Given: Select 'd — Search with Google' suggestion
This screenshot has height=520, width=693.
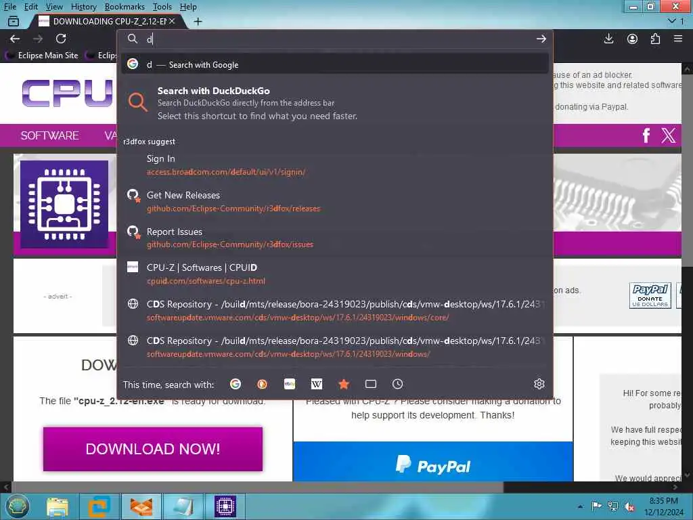Looking at the screenshot, I should 335,64.
